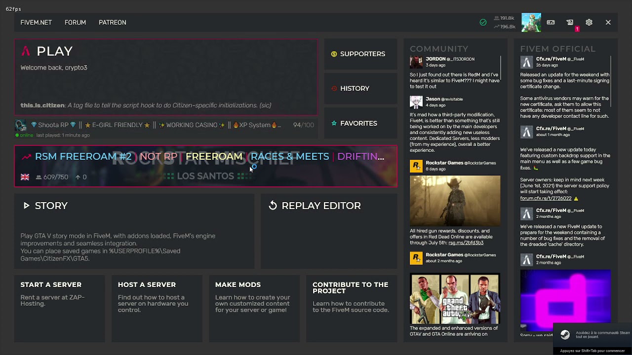Open the FIVEM.NET menu item

36,22
